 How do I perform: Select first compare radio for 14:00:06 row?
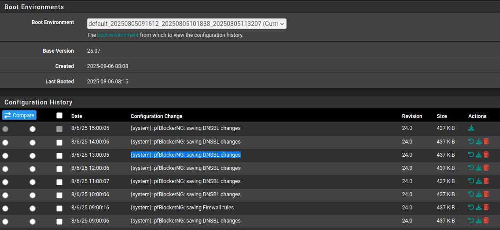[x=5, y=143]
